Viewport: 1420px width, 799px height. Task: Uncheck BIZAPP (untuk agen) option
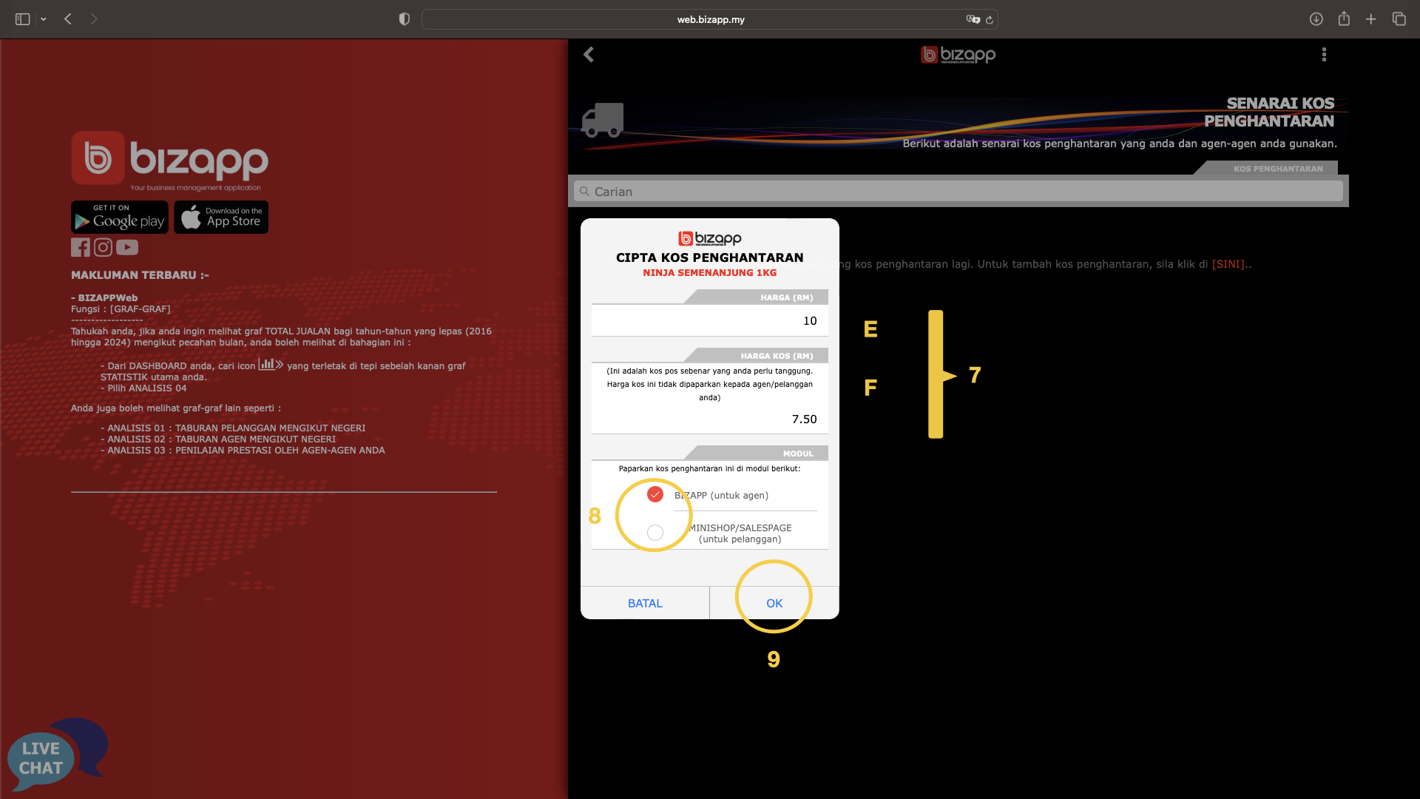(x=655, y=495)
